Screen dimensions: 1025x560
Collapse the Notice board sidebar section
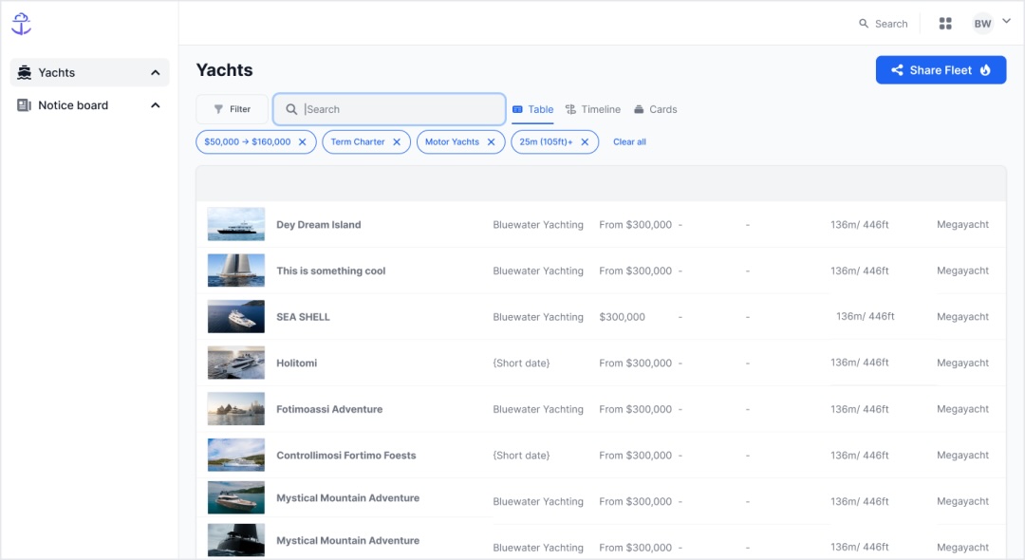pos(156,105)
